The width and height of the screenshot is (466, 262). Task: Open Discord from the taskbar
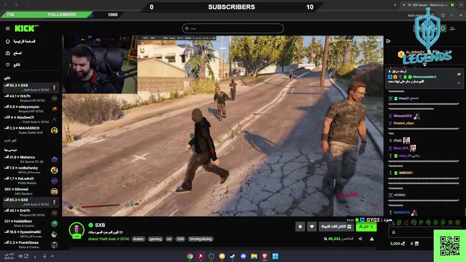[x=243, y=256]
